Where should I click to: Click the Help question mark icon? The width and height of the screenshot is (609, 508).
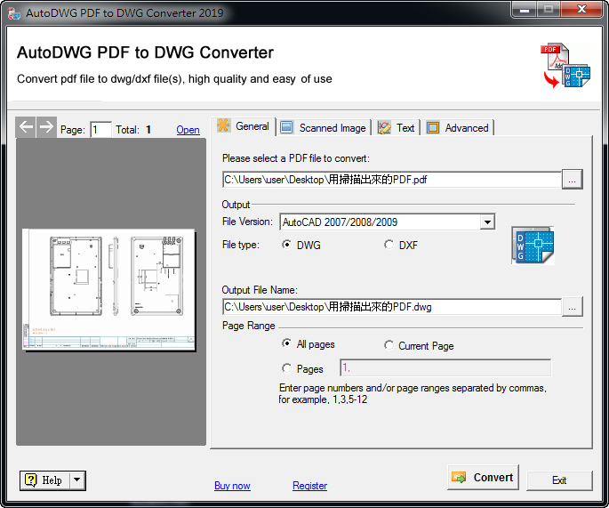[x=31, y=480]
